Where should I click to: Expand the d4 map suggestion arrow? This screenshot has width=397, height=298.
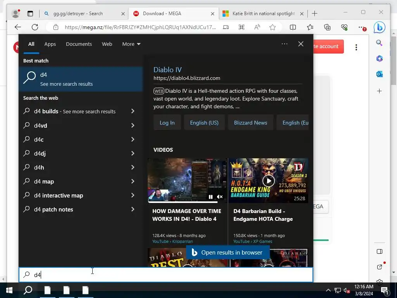(133, 181)
